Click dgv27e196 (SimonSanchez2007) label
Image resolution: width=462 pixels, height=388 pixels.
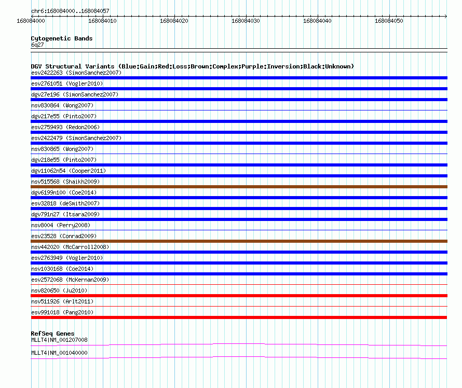coord(75,94)
